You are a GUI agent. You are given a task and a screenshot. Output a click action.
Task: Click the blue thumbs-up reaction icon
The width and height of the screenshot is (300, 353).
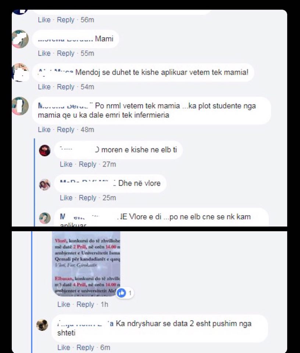[x=122, y=293]
